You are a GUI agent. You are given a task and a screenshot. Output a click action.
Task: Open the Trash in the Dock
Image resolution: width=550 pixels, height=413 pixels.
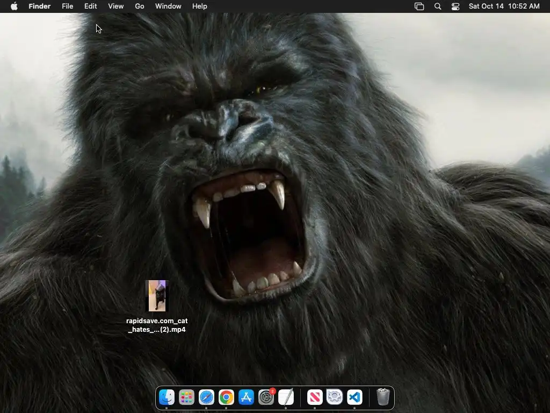383,397
